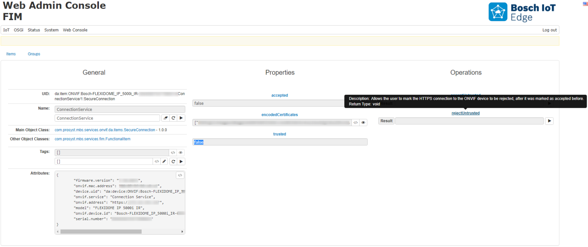Click the eraser icon beside the Name field
This screenshot has width=588, height=247.
tap(166, 118)
